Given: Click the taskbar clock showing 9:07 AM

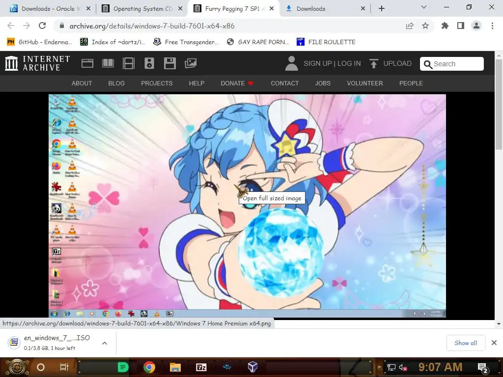Looking at the screenshot, I should 440,367.
